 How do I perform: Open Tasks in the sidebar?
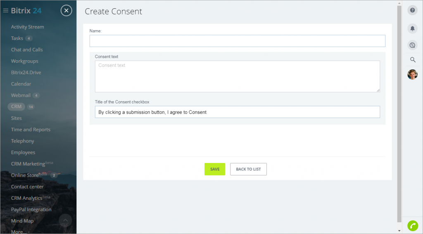(x=17, y=38)
